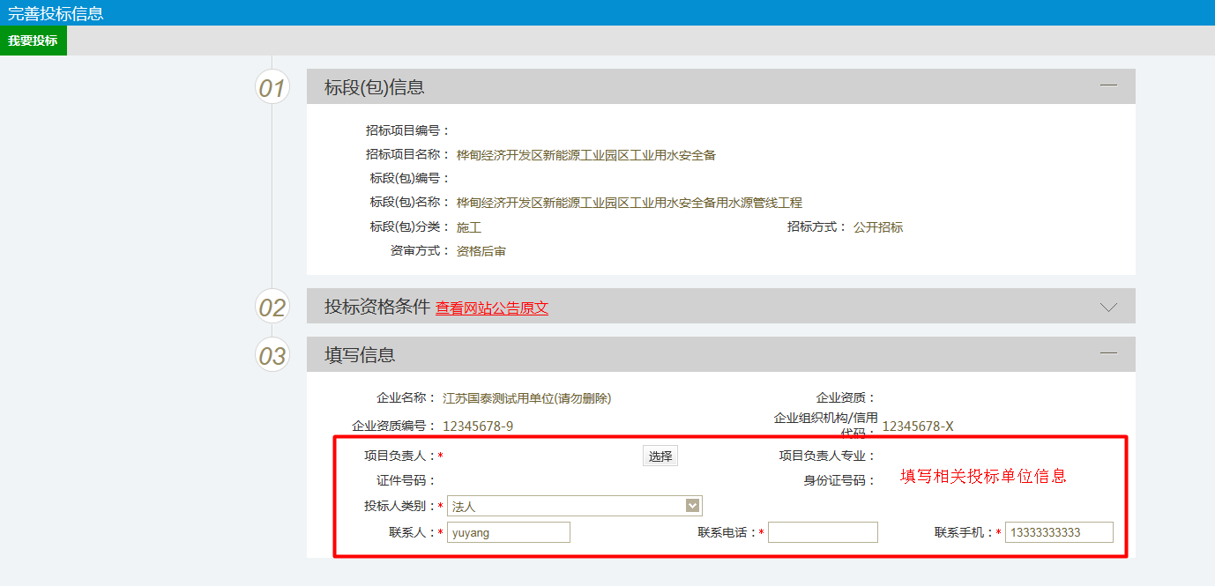Viewport: 1215px width, 586px height.
Task: Switch to the 我要投标 tab
Action: click(x=33, y=41)
